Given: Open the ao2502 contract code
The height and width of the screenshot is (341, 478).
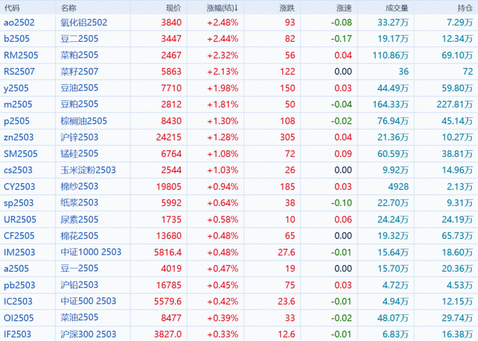Looking at the screenshot, I should [19, 22].
